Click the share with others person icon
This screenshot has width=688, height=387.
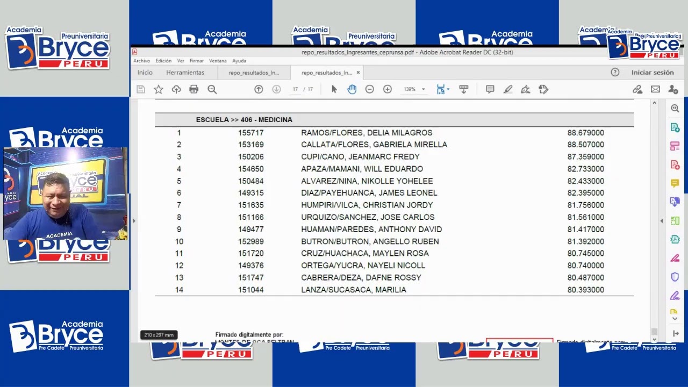673,89
